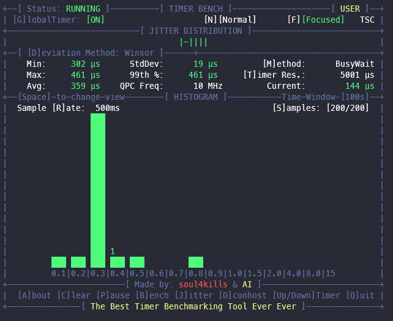Image resolution: width=393 pixels, height=321 pixels.
Task: Click the 2.0 axis label
Action: tap(274, 273)
